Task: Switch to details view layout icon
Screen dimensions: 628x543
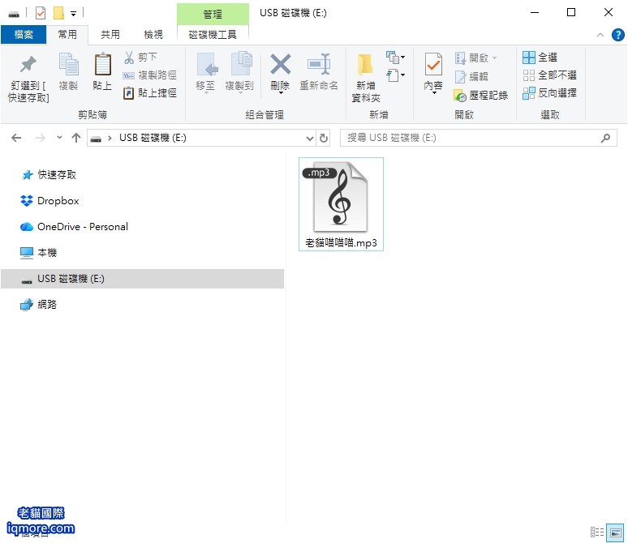Action: click(596, 532)
